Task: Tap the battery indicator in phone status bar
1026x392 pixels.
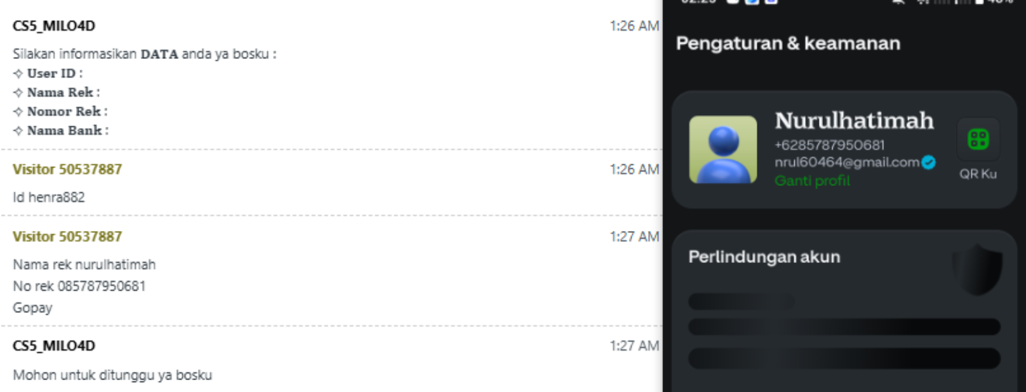Action: 979,2
